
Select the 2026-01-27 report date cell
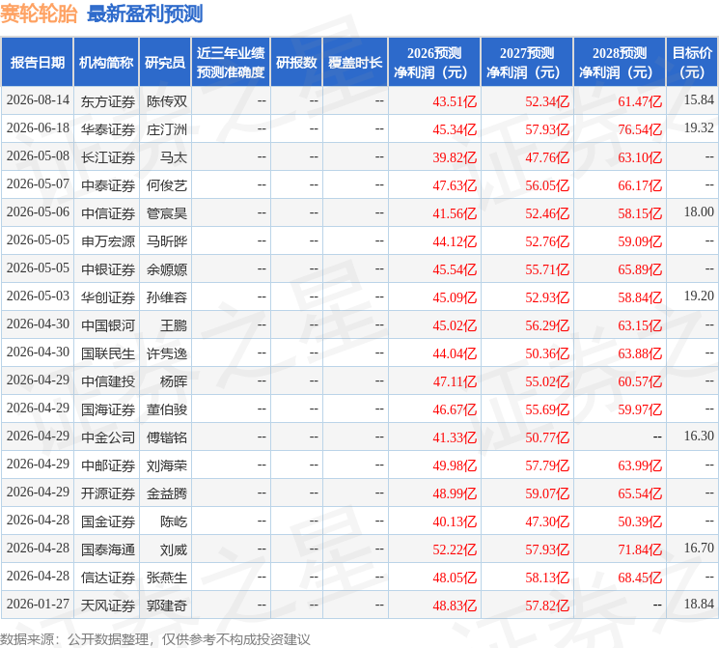pos(38,604)
